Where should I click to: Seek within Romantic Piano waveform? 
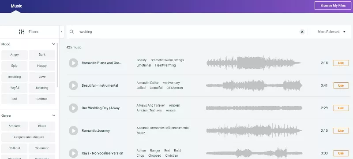pyautogui.click(x=254, y=63)
